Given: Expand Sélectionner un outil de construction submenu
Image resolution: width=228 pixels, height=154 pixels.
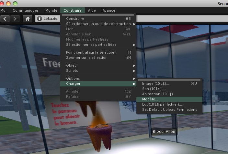Looking at the screenshot, I should click(98, 24).
